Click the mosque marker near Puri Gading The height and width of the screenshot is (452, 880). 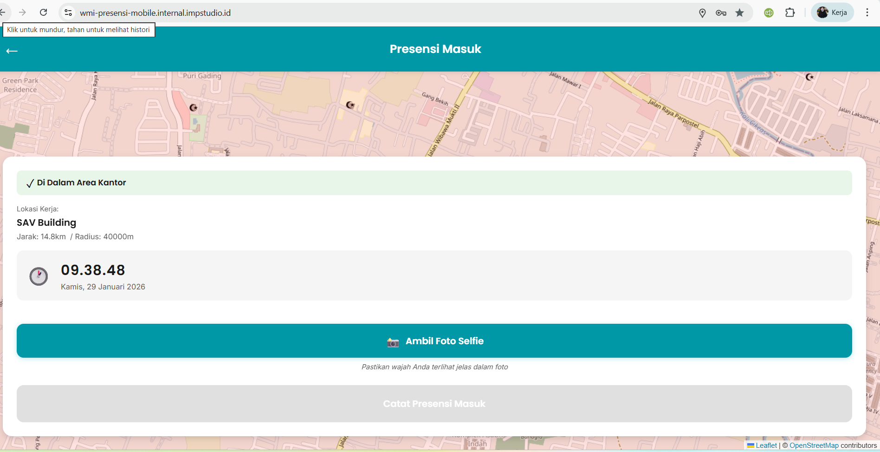click(x=194, y=108)
